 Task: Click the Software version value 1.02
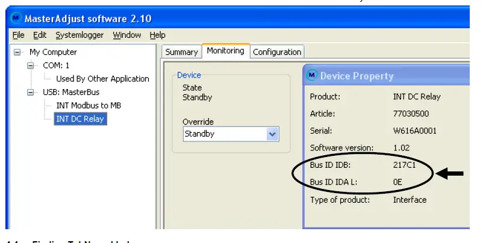click(x=401, y=148)
